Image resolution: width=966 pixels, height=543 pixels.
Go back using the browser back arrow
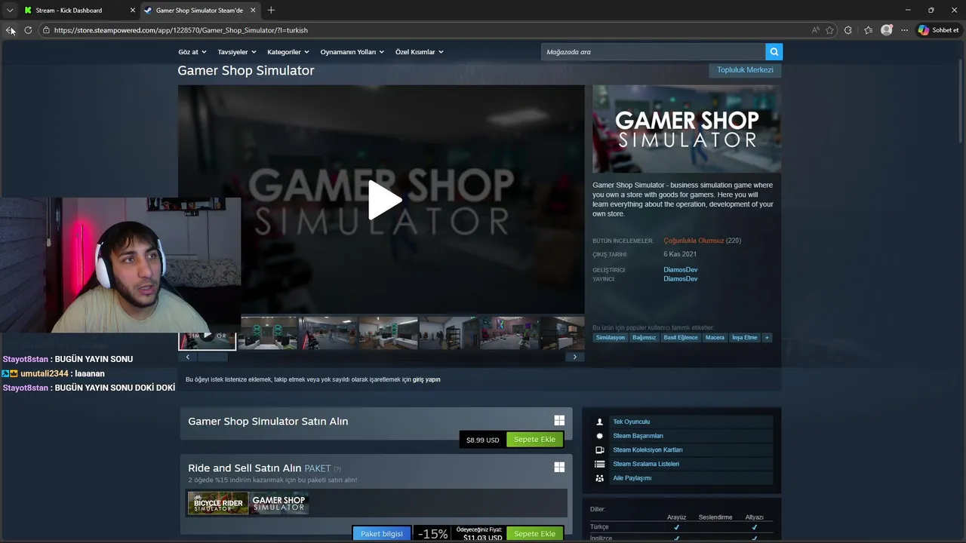[10, 30]
